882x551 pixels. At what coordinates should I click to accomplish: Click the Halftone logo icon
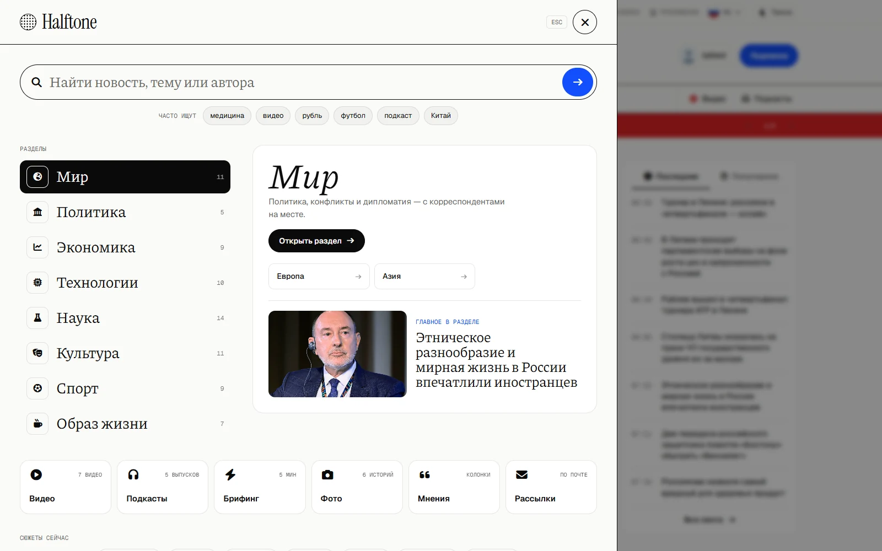[x=28, y=22]
